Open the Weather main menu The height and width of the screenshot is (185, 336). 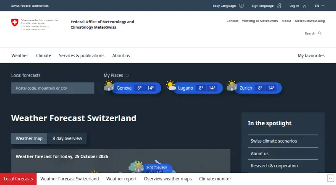pos(20,55)
